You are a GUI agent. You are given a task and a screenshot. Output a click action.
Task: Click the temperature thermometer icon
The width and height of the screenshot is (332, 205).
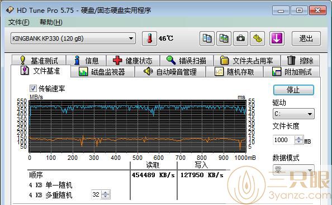149,38
